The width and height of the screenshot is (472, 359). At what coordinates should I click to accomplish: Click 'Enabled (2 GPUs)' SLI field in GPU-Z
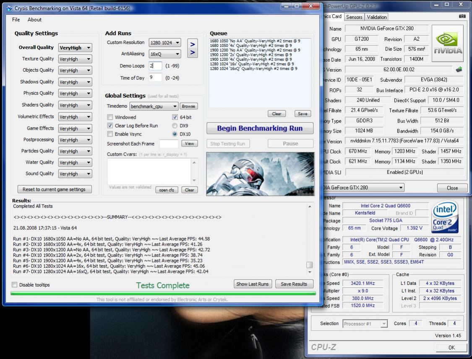click(x=404, y=172)
